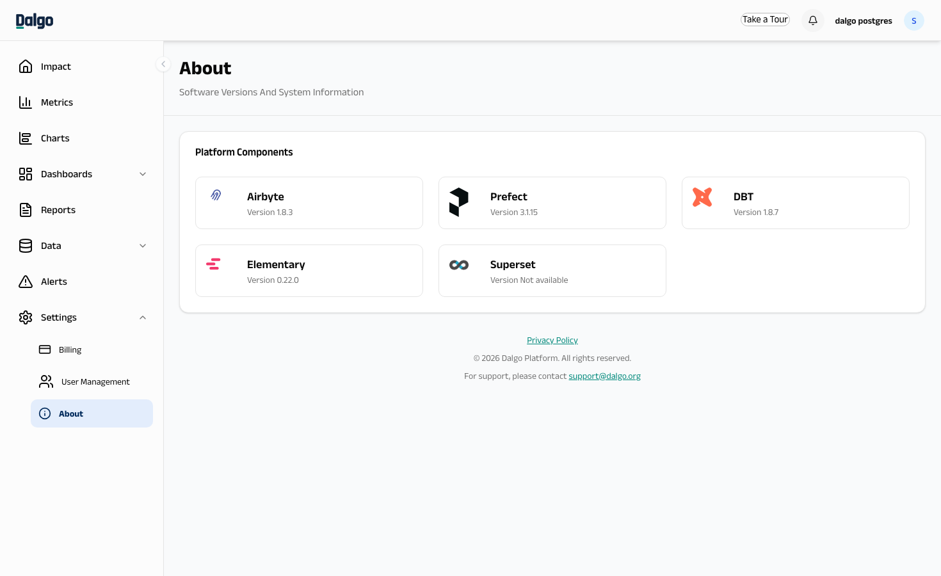The width and height of the screenshot is (941, 576).
Task: Click the Dashboards label in sidebar
Action: point(67,174)
